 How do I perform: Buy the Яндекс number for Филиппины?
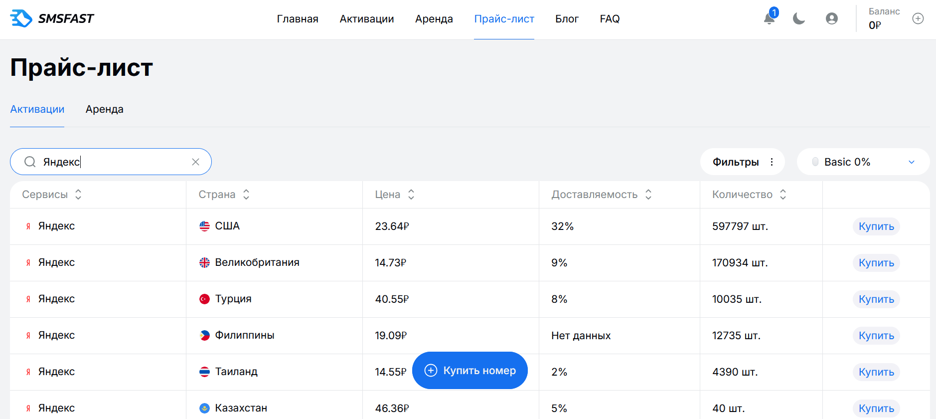click(876, 336)
